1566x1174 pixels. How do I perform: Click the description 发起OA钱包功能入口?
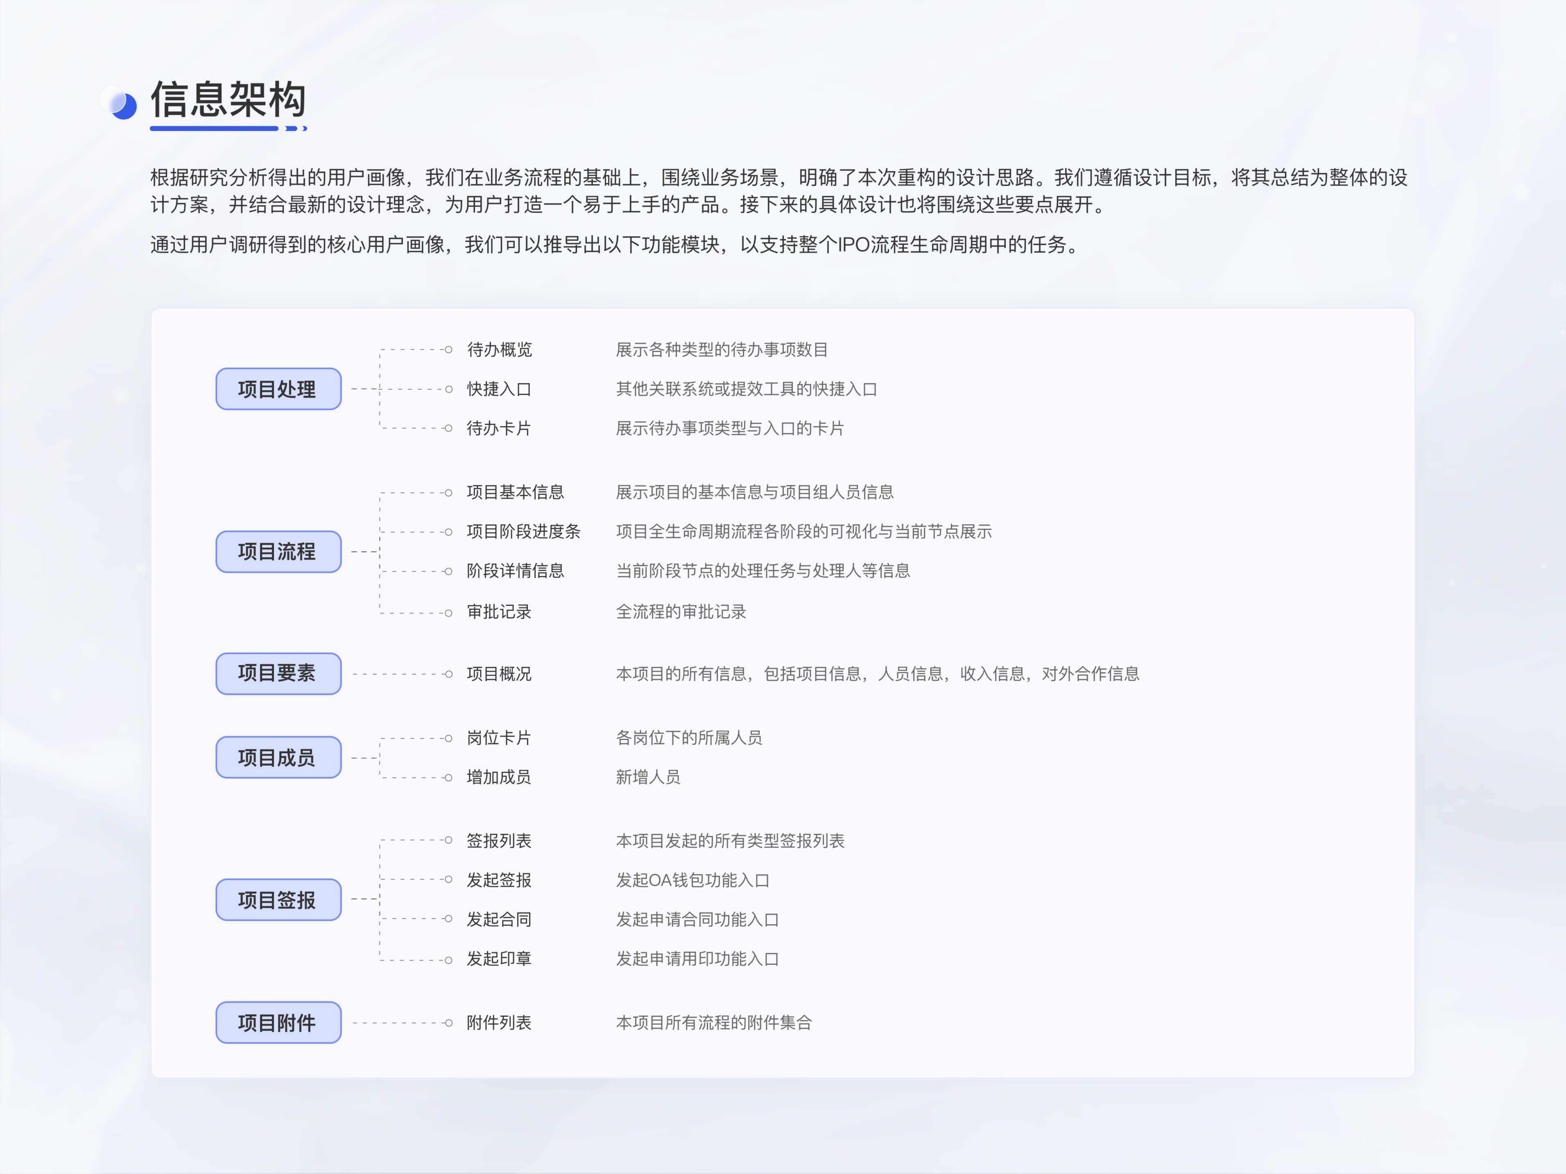pyautogui.click(x=692, y=880)
